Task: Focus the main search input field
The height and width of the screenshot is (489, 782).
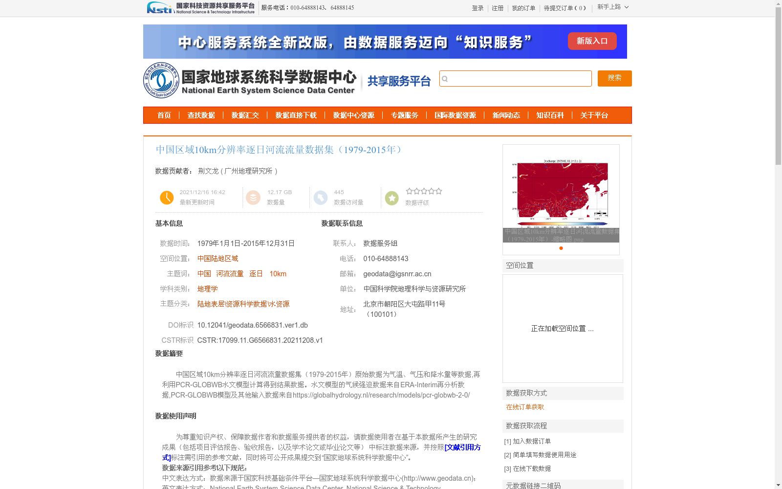Action: point(515,79)
